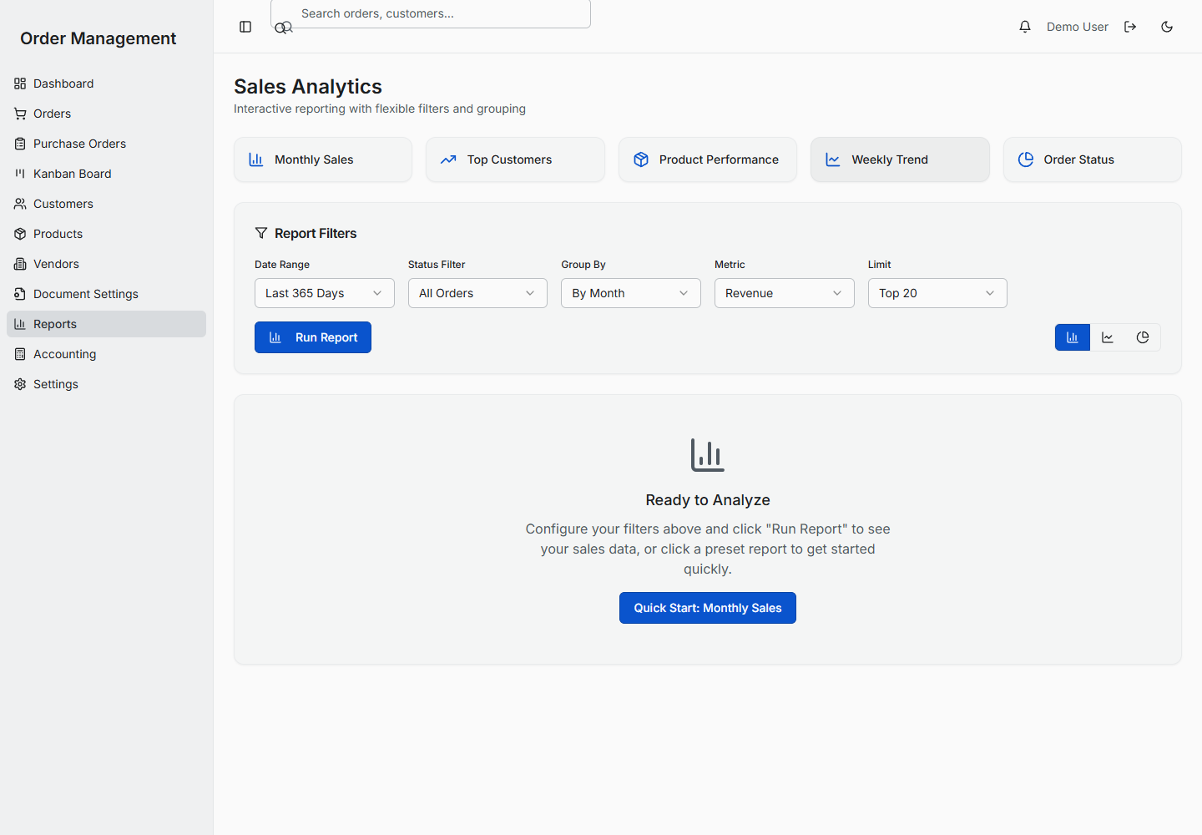1202x835 pixels.
Task: Click the Products box icon in sidebar
Action: [x=20, y=234]
